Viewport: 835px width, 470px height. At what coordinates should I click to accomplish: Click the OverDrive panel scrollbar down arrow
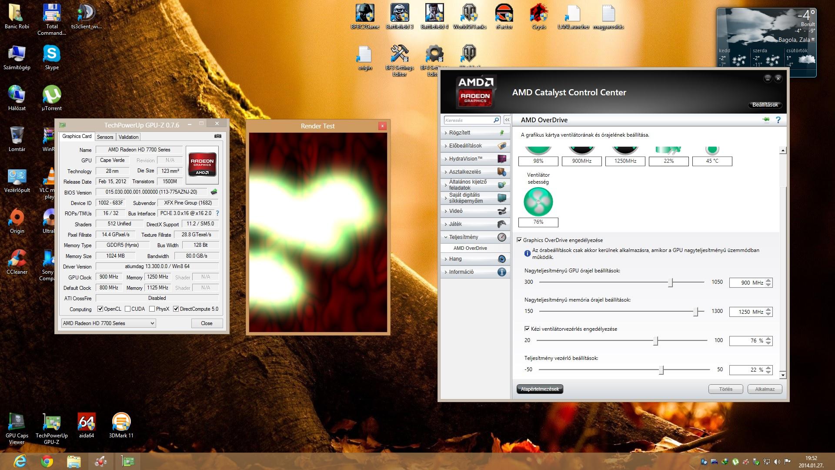coord(783,375)
